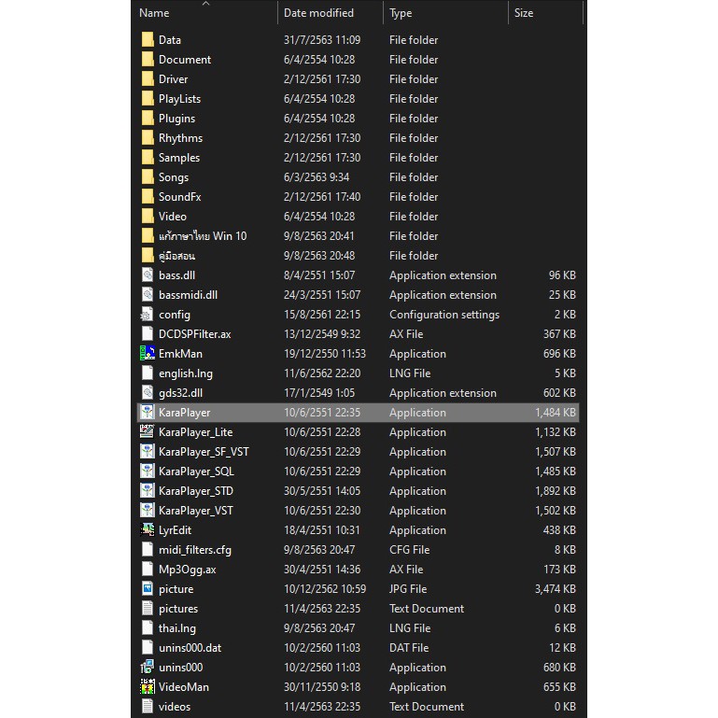Sort files by Name column header
The image size is (718, 718).
155,13
